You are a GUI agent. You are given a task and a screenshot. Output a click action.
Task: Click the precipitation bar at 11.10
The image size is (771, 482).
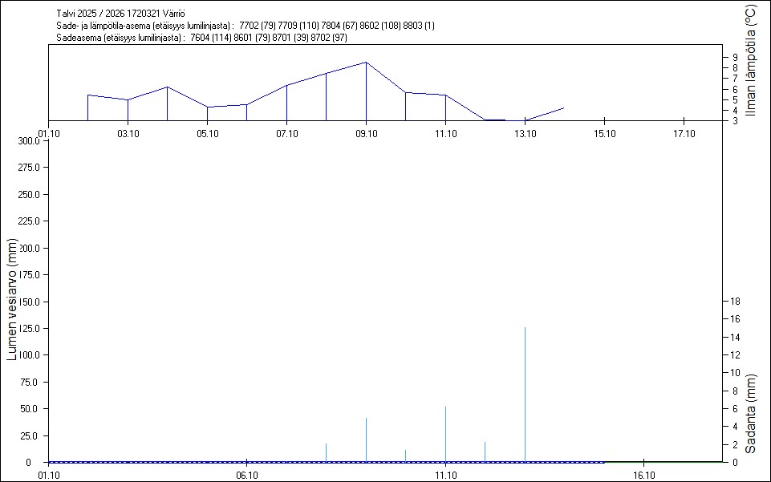pos(445,433)
